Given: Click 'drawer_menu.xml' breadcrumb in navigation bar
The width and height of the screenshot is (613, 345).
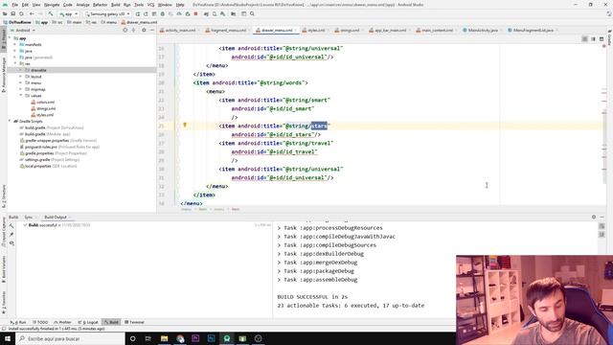Looking at the screenshot, I should point(139,22).
